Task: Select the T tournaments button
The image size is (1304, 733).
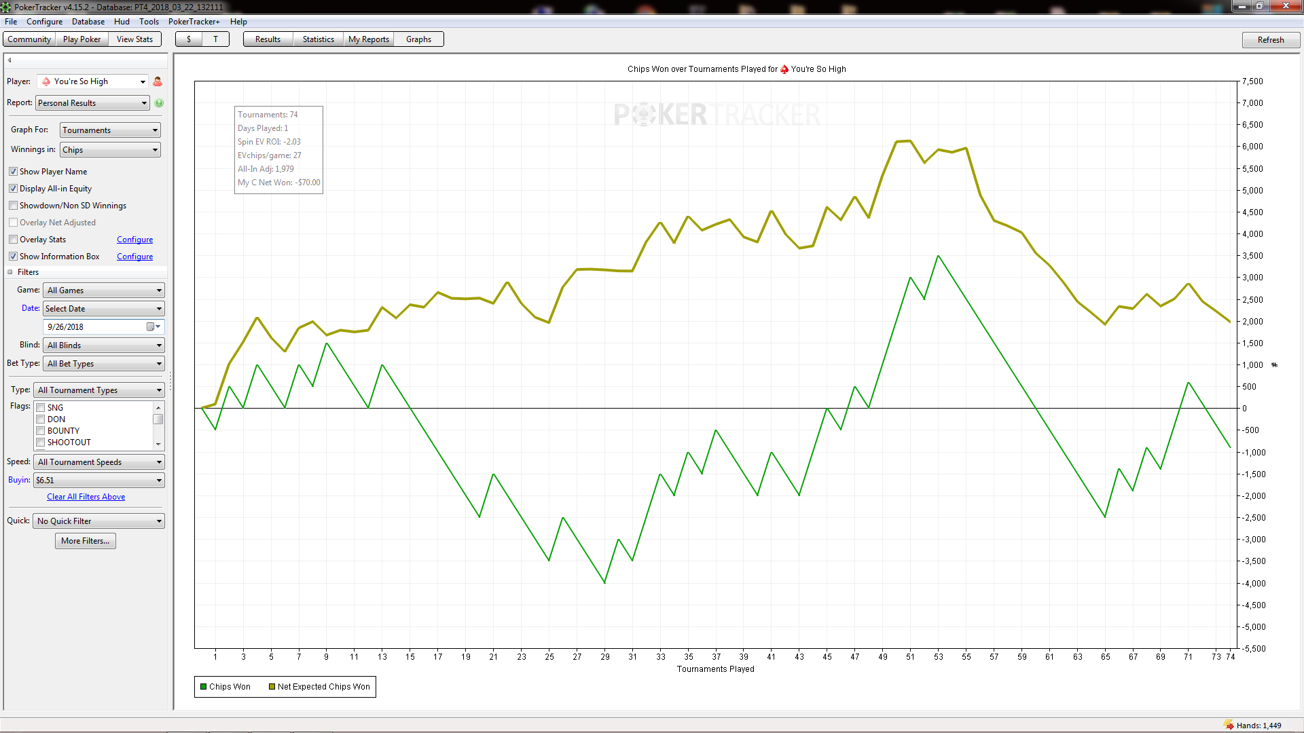Action: coord(216,39)
